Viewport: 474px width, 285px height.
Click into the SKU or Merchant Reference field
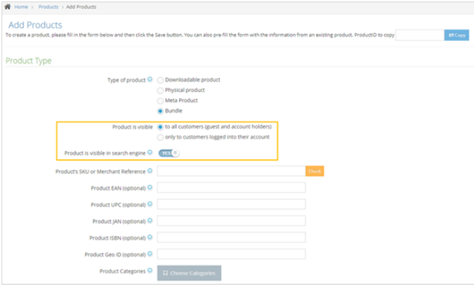click(x=231, y=171)
